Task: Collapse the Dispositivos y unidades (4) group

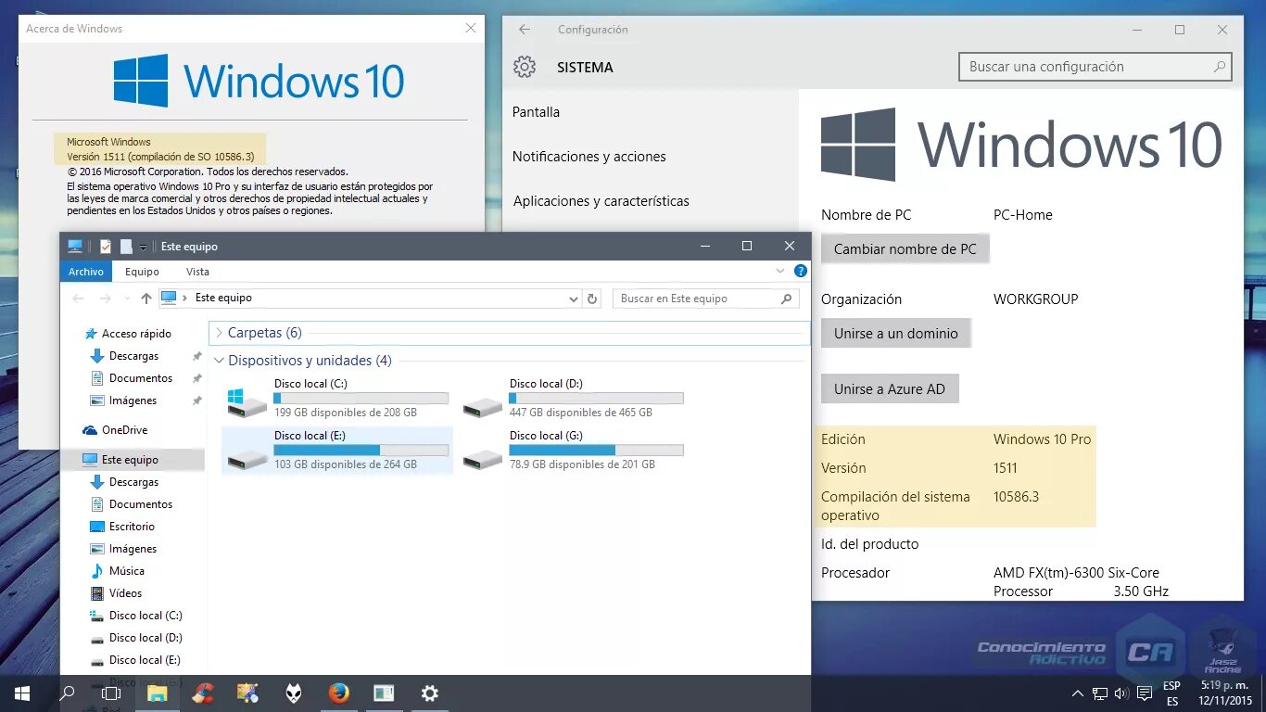Action: 219,361
